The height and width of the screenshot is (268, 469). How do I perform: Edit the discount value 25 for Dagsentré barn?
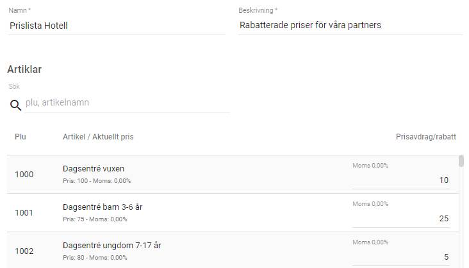point(400,219)
